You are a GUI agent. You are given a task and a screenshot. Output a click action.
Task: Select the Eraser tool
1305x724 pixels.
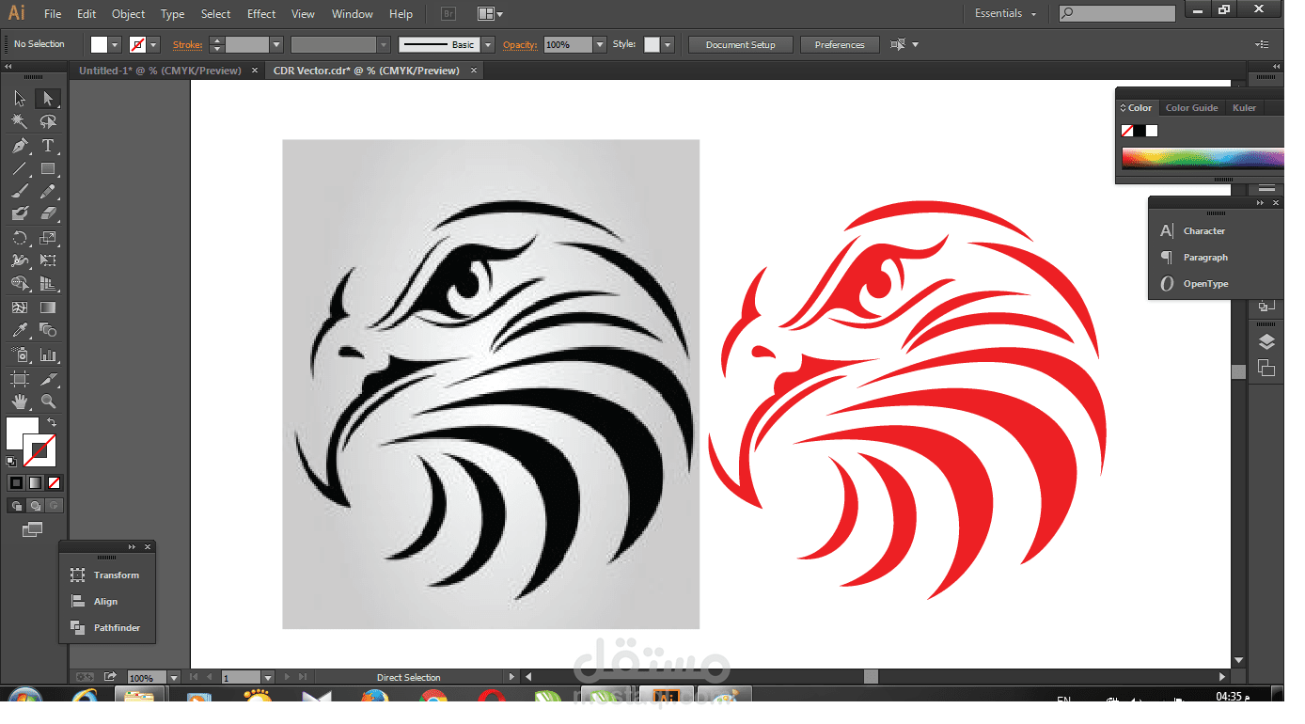pos(48,214)
